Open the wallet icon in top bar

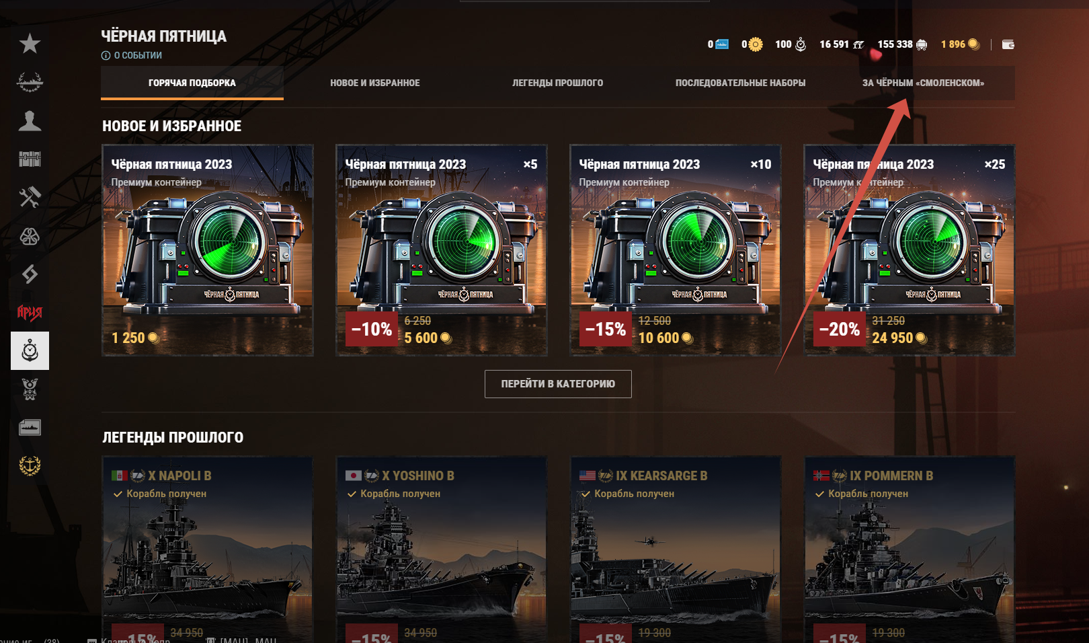tap(1008, 44)
